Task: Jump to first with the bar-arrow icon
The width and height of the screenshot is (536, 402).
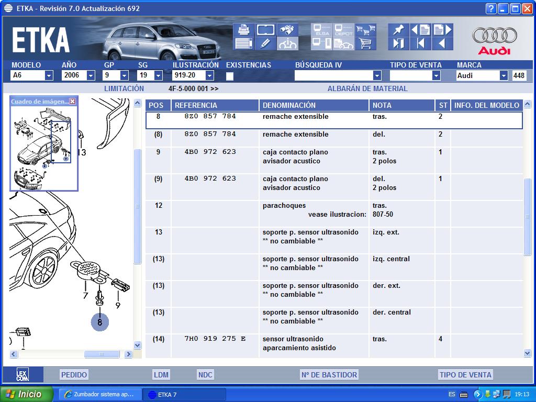Action: (x=420, y=44)
